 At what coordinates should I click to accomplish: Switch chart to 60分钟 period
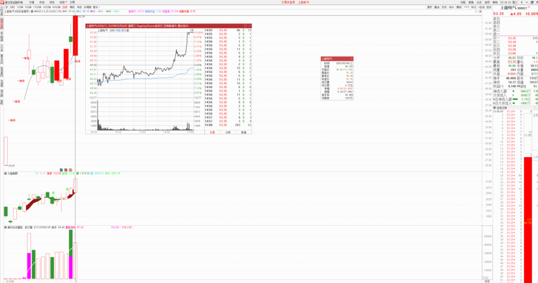56,7
